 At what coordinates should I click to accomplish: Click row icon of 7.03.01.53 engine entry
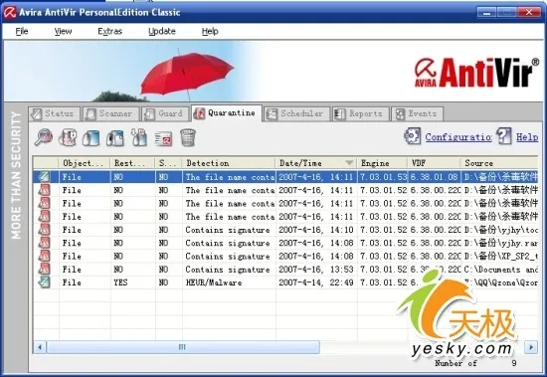point(45,177)
